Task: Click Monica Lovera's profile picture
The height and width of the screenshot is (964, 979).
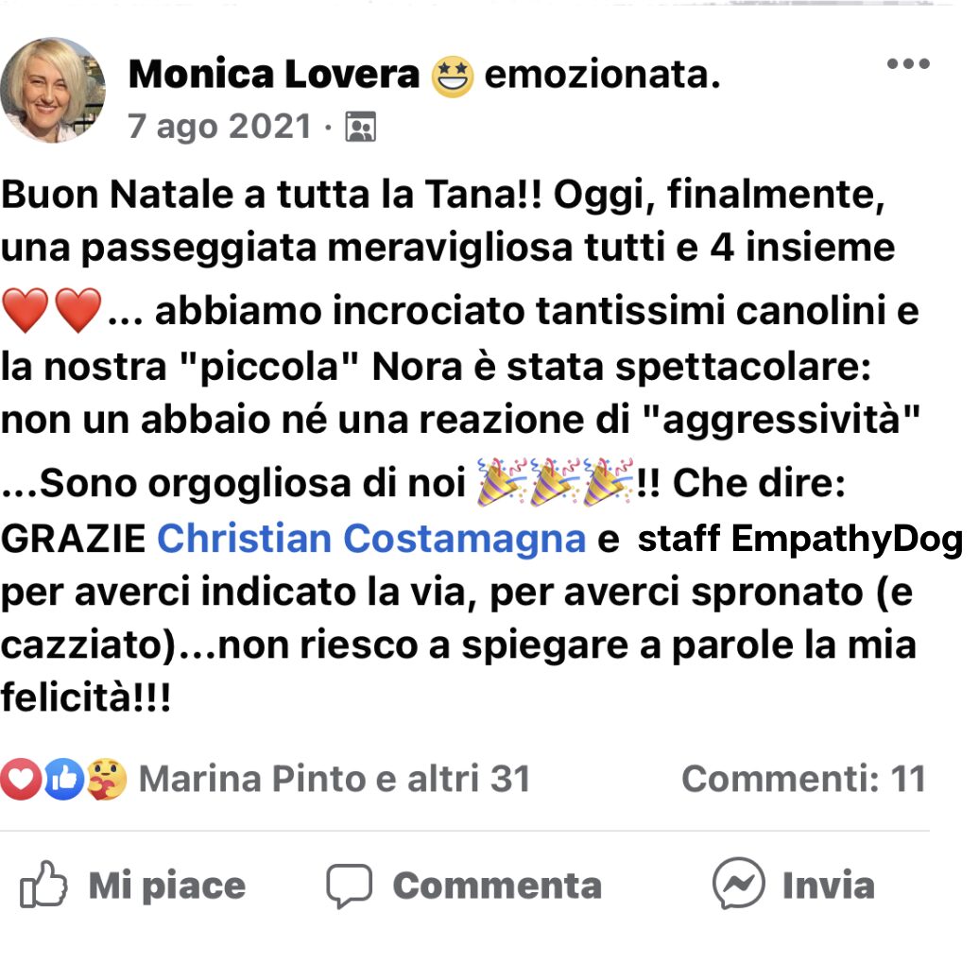Action: click(54, 90)
